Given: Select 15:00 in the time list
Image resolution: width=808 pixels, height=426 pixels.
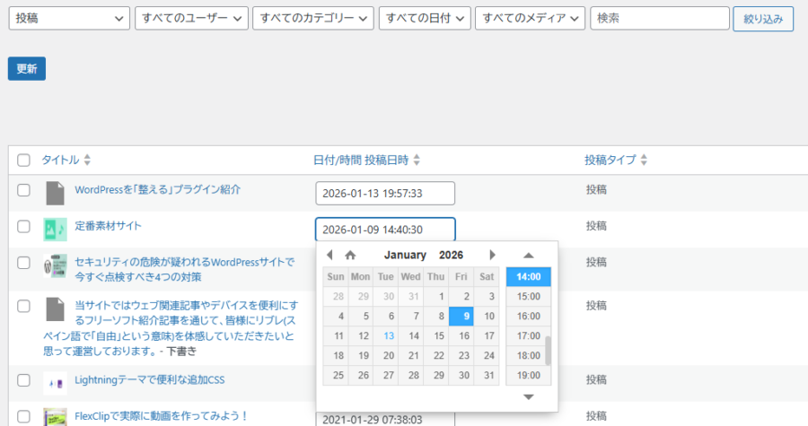Looking at the screenshot, I should tap(528, 296).
